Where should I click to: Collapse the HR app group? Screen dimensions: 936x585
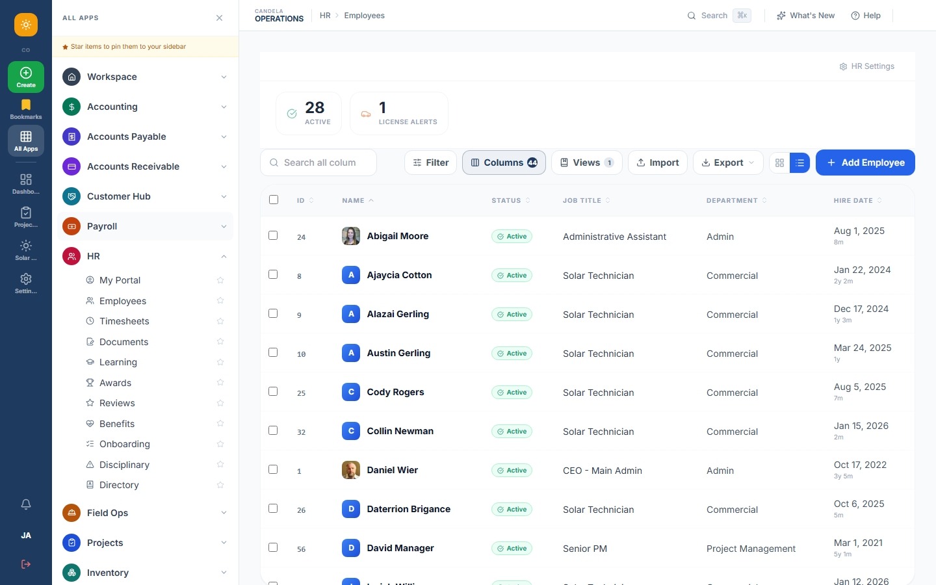click(145, 256)
